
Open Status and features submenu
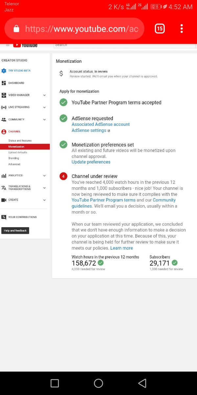point(20,141)
